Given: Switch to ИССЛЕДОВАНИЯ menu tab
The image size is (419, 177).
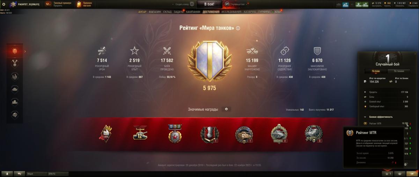Looking at the screenshot, I should pos(231,12).
